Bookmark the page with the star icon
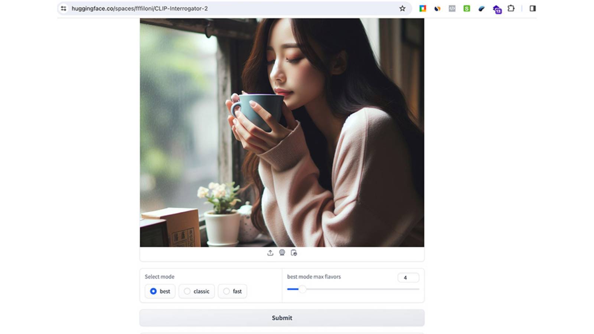Image resolution: width=594 pixels, height=334 pixels. [402, 8]
